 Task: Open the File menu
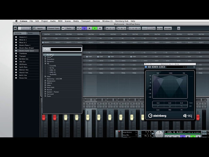coord(31,21)
